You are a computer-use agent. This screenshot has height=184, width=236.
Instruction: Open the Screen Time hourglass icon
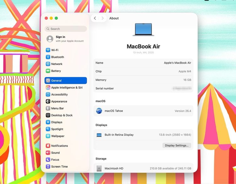(x=48, y=166)
